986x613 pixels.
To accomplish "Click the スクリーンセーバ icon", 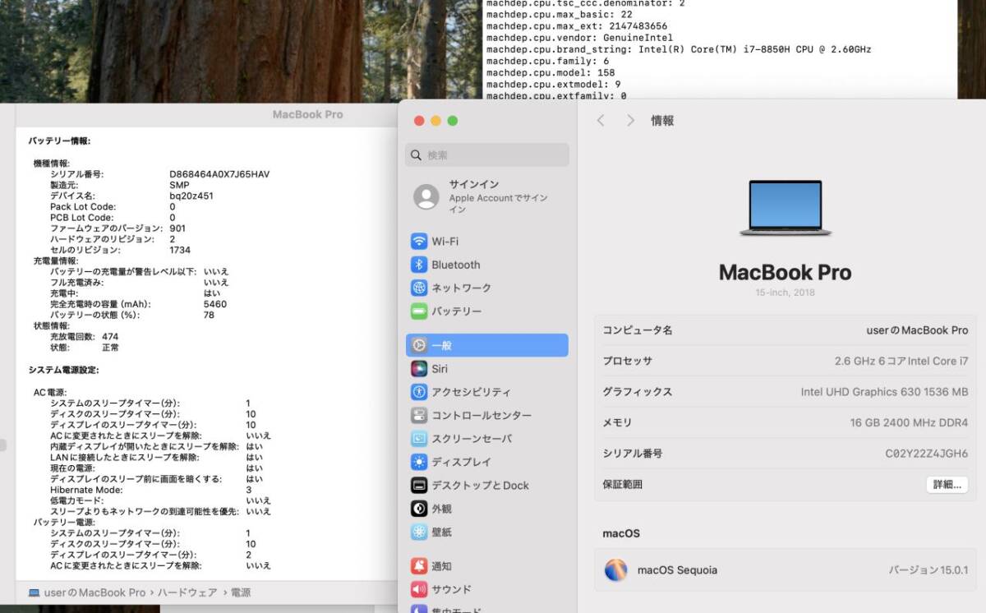I will coord(419,439).
